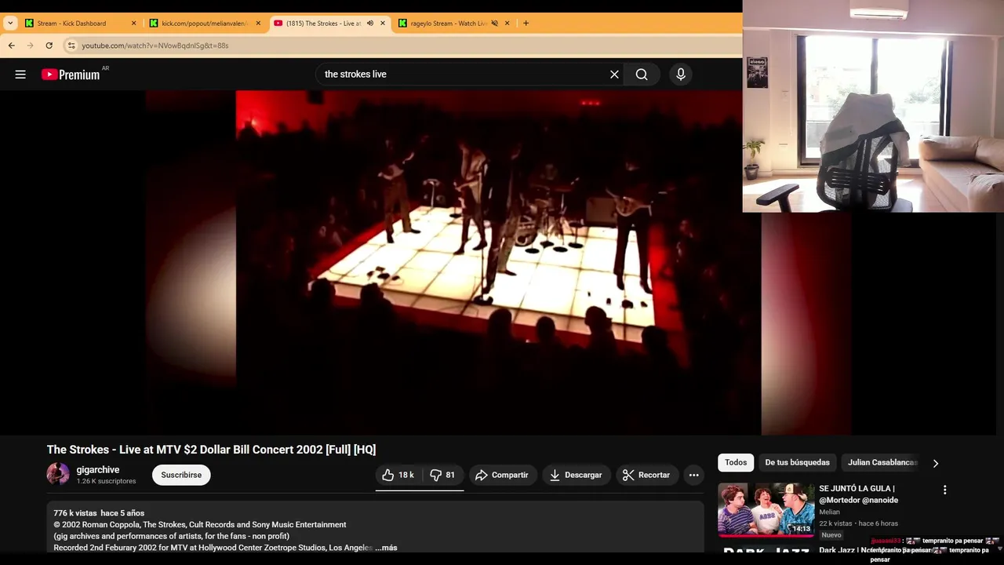Clear the search box with X
This screenshot has height=565, width=1004.
614,75
